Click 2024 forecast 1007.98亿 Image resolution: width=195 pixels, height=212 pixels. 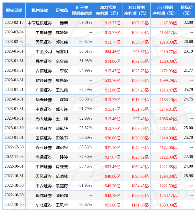click(x=140, y=23)
